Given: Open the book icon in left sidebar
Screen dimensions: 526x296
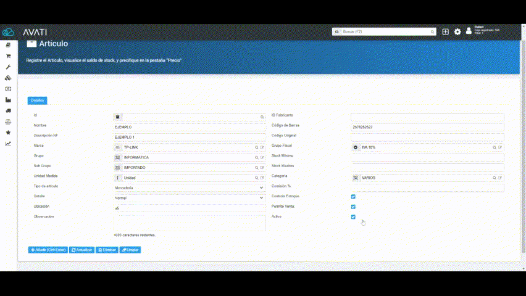Looking at the screenshot, I should [x=8, y=45].
